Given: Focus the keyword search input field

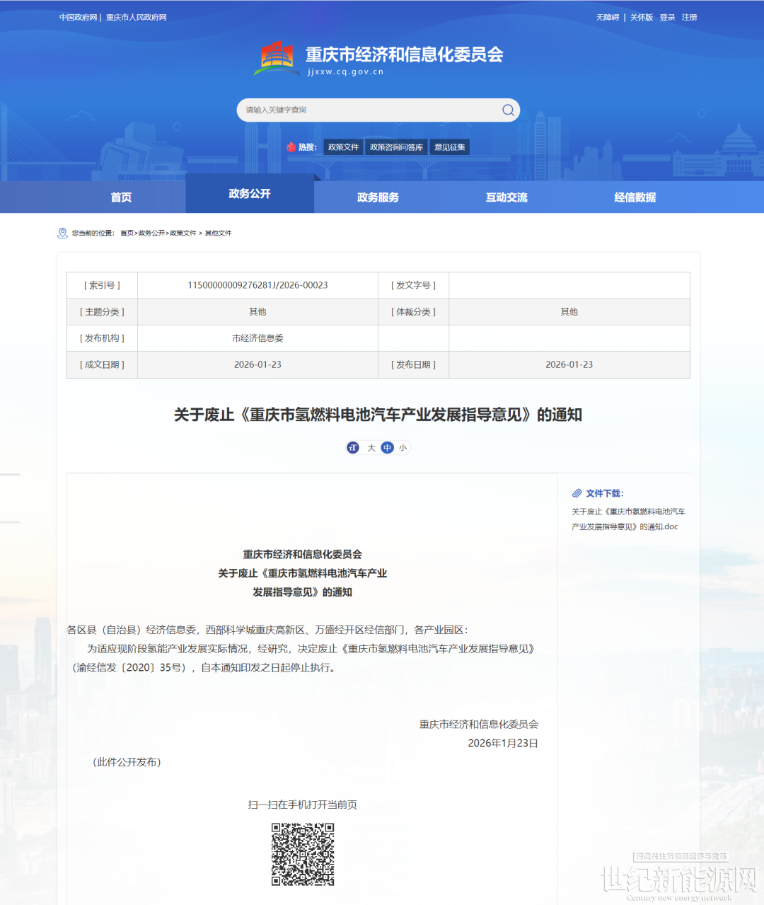Looking at the screenshot, I should coord(368,110).
